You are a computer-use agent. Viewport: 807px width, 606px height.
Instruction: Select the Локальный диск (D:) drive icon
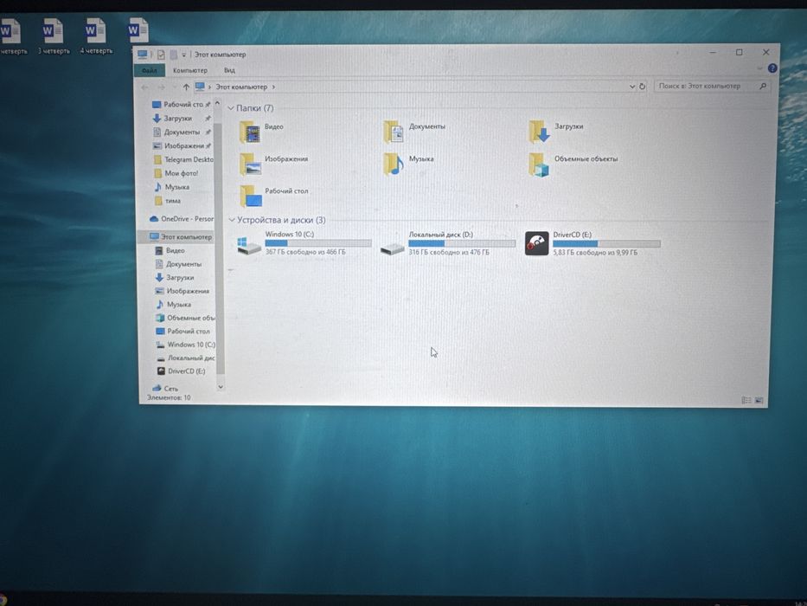[x=392, y=248]
